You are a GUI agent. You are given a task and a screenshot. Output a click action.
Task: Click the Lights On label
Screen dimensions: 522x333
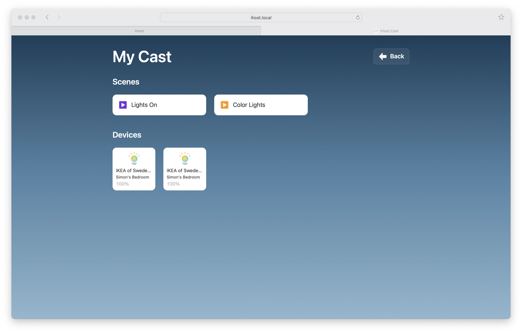point(144,105)
